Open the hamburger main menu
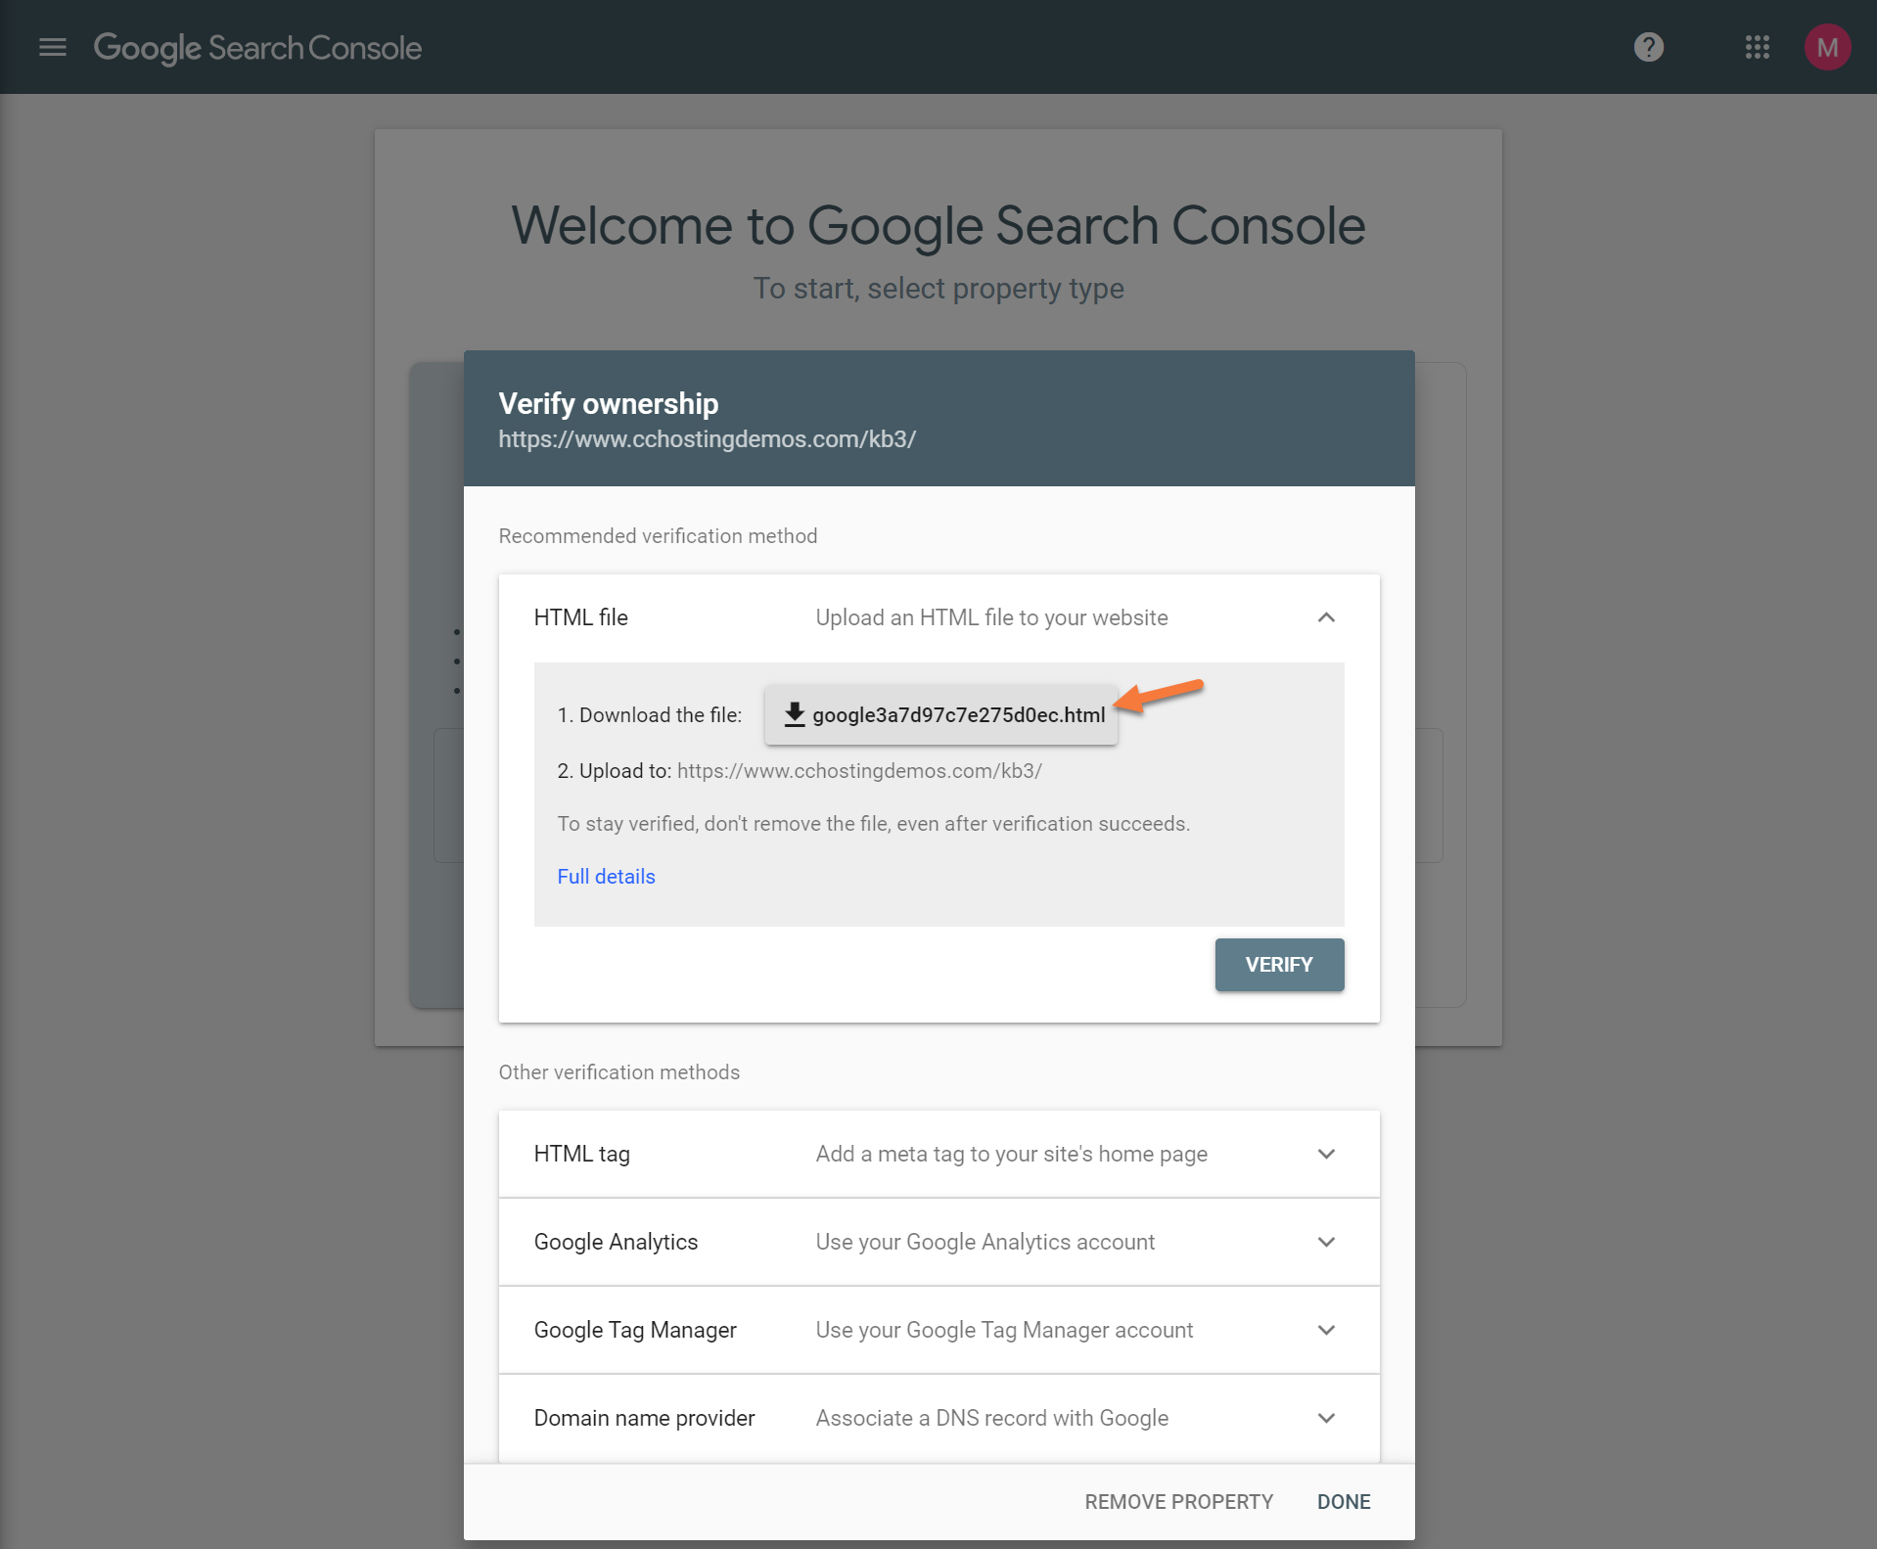 [53, 47]
